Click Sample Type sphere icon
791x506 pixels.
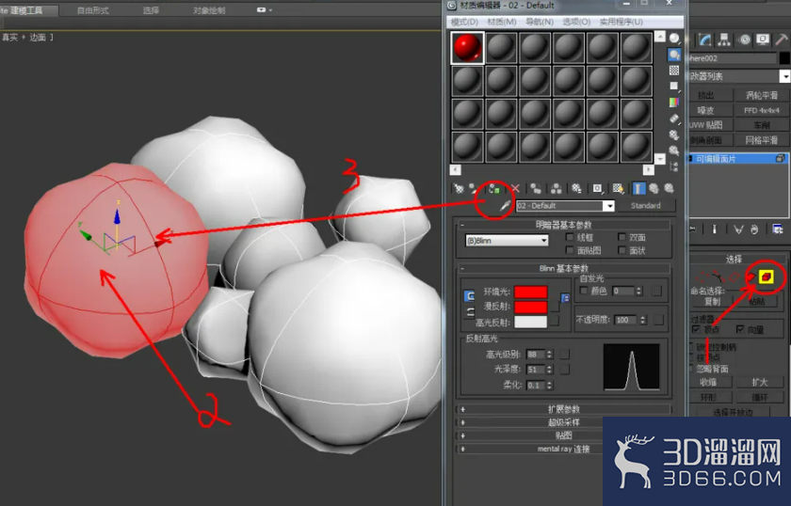tap(674, 39)
